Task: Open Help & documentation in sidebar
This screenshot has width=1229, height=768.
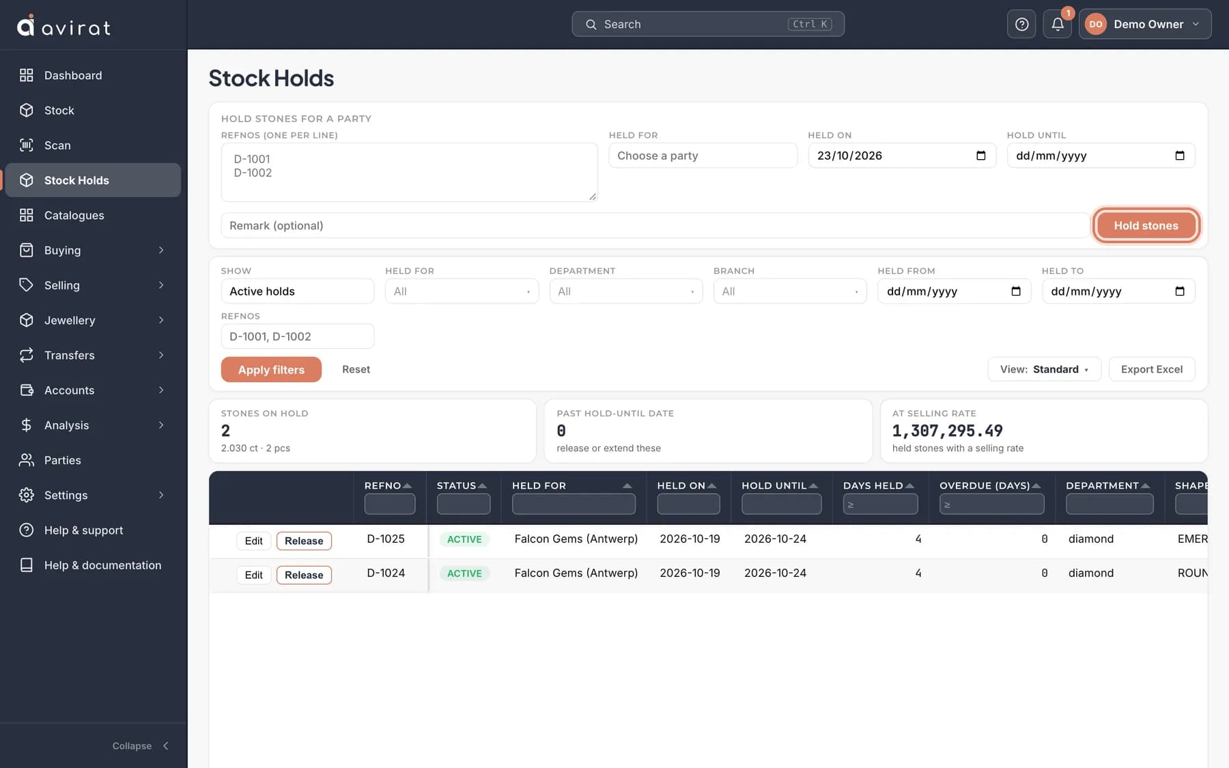Action: (93, 565)
